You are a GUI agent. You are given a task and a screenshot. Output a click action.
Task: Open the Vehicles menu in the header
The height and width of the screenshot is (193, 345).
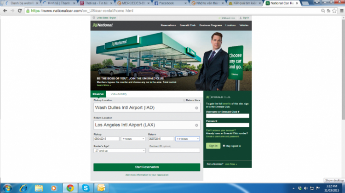pyautogui.click(x=244, y=25)
